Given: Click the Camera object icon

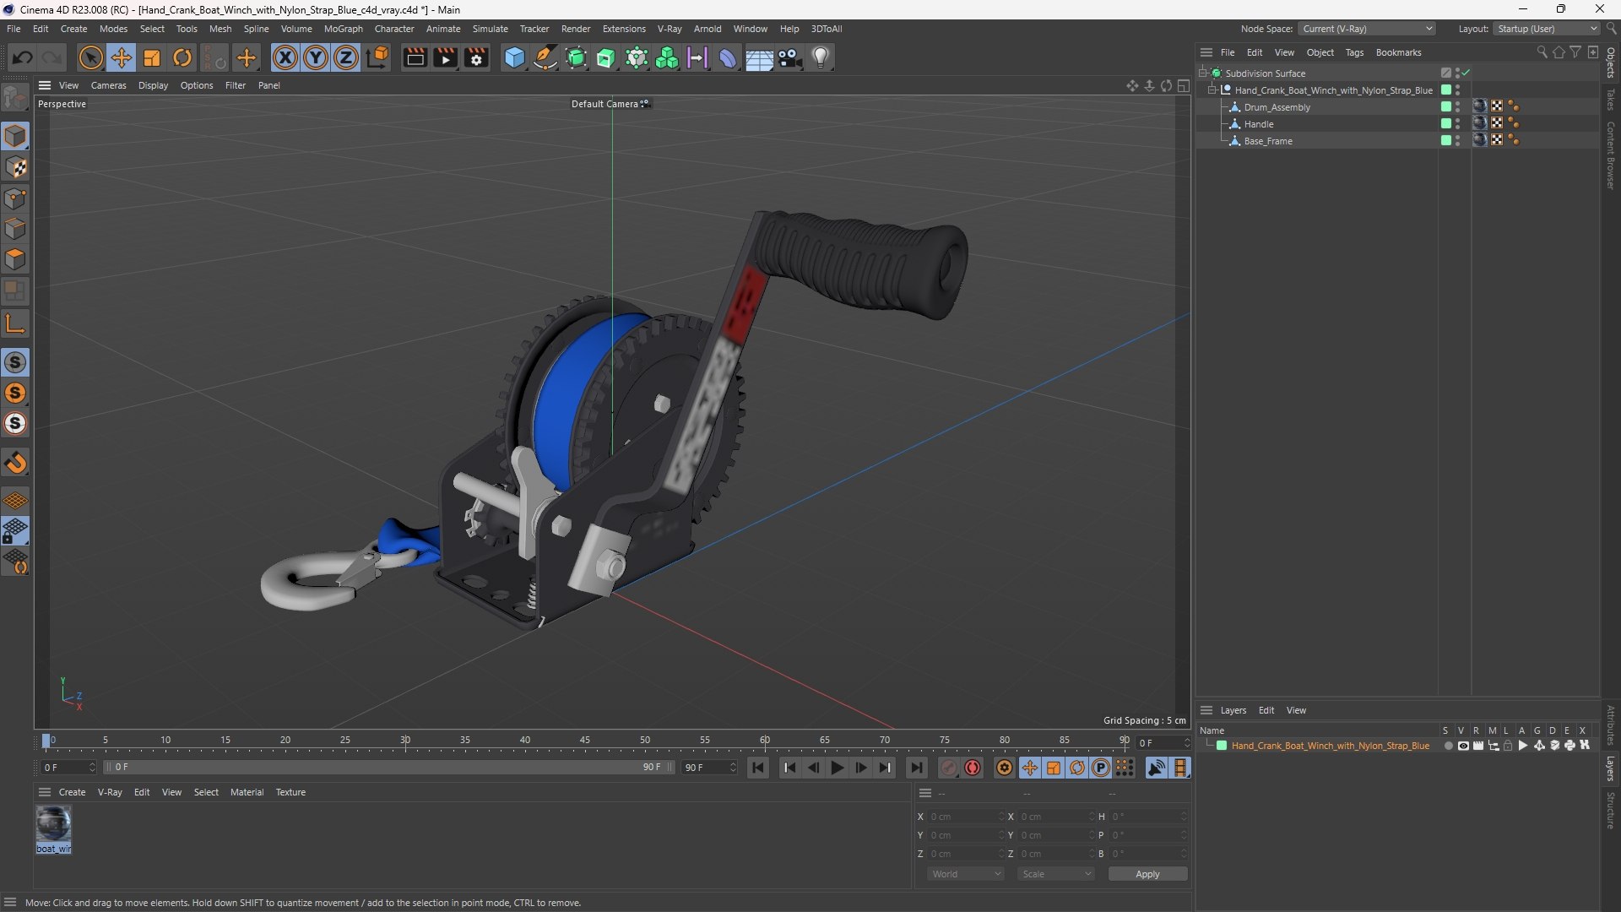Looking at the screenshot, I should click(x=789, y=57).
